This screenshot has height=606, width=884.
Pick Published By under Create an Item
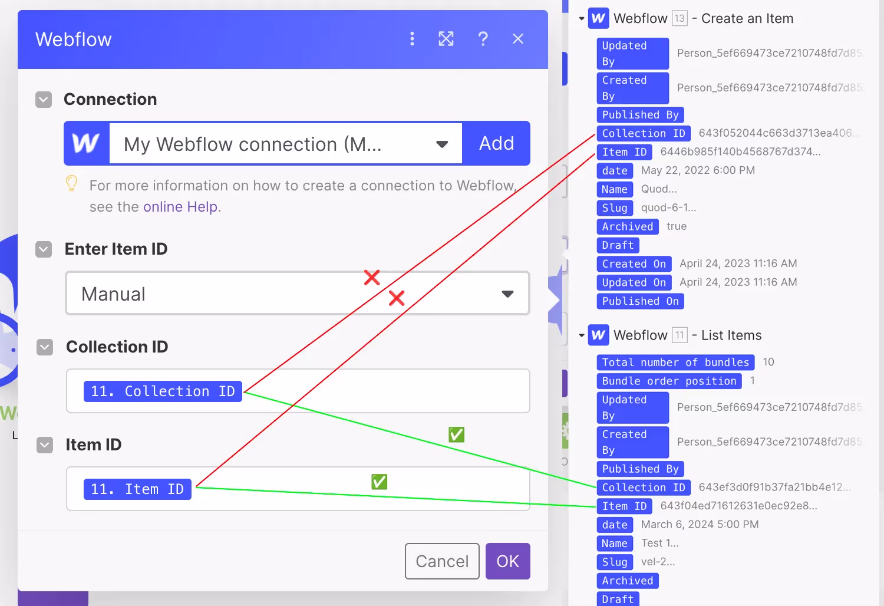pos(641,115)
